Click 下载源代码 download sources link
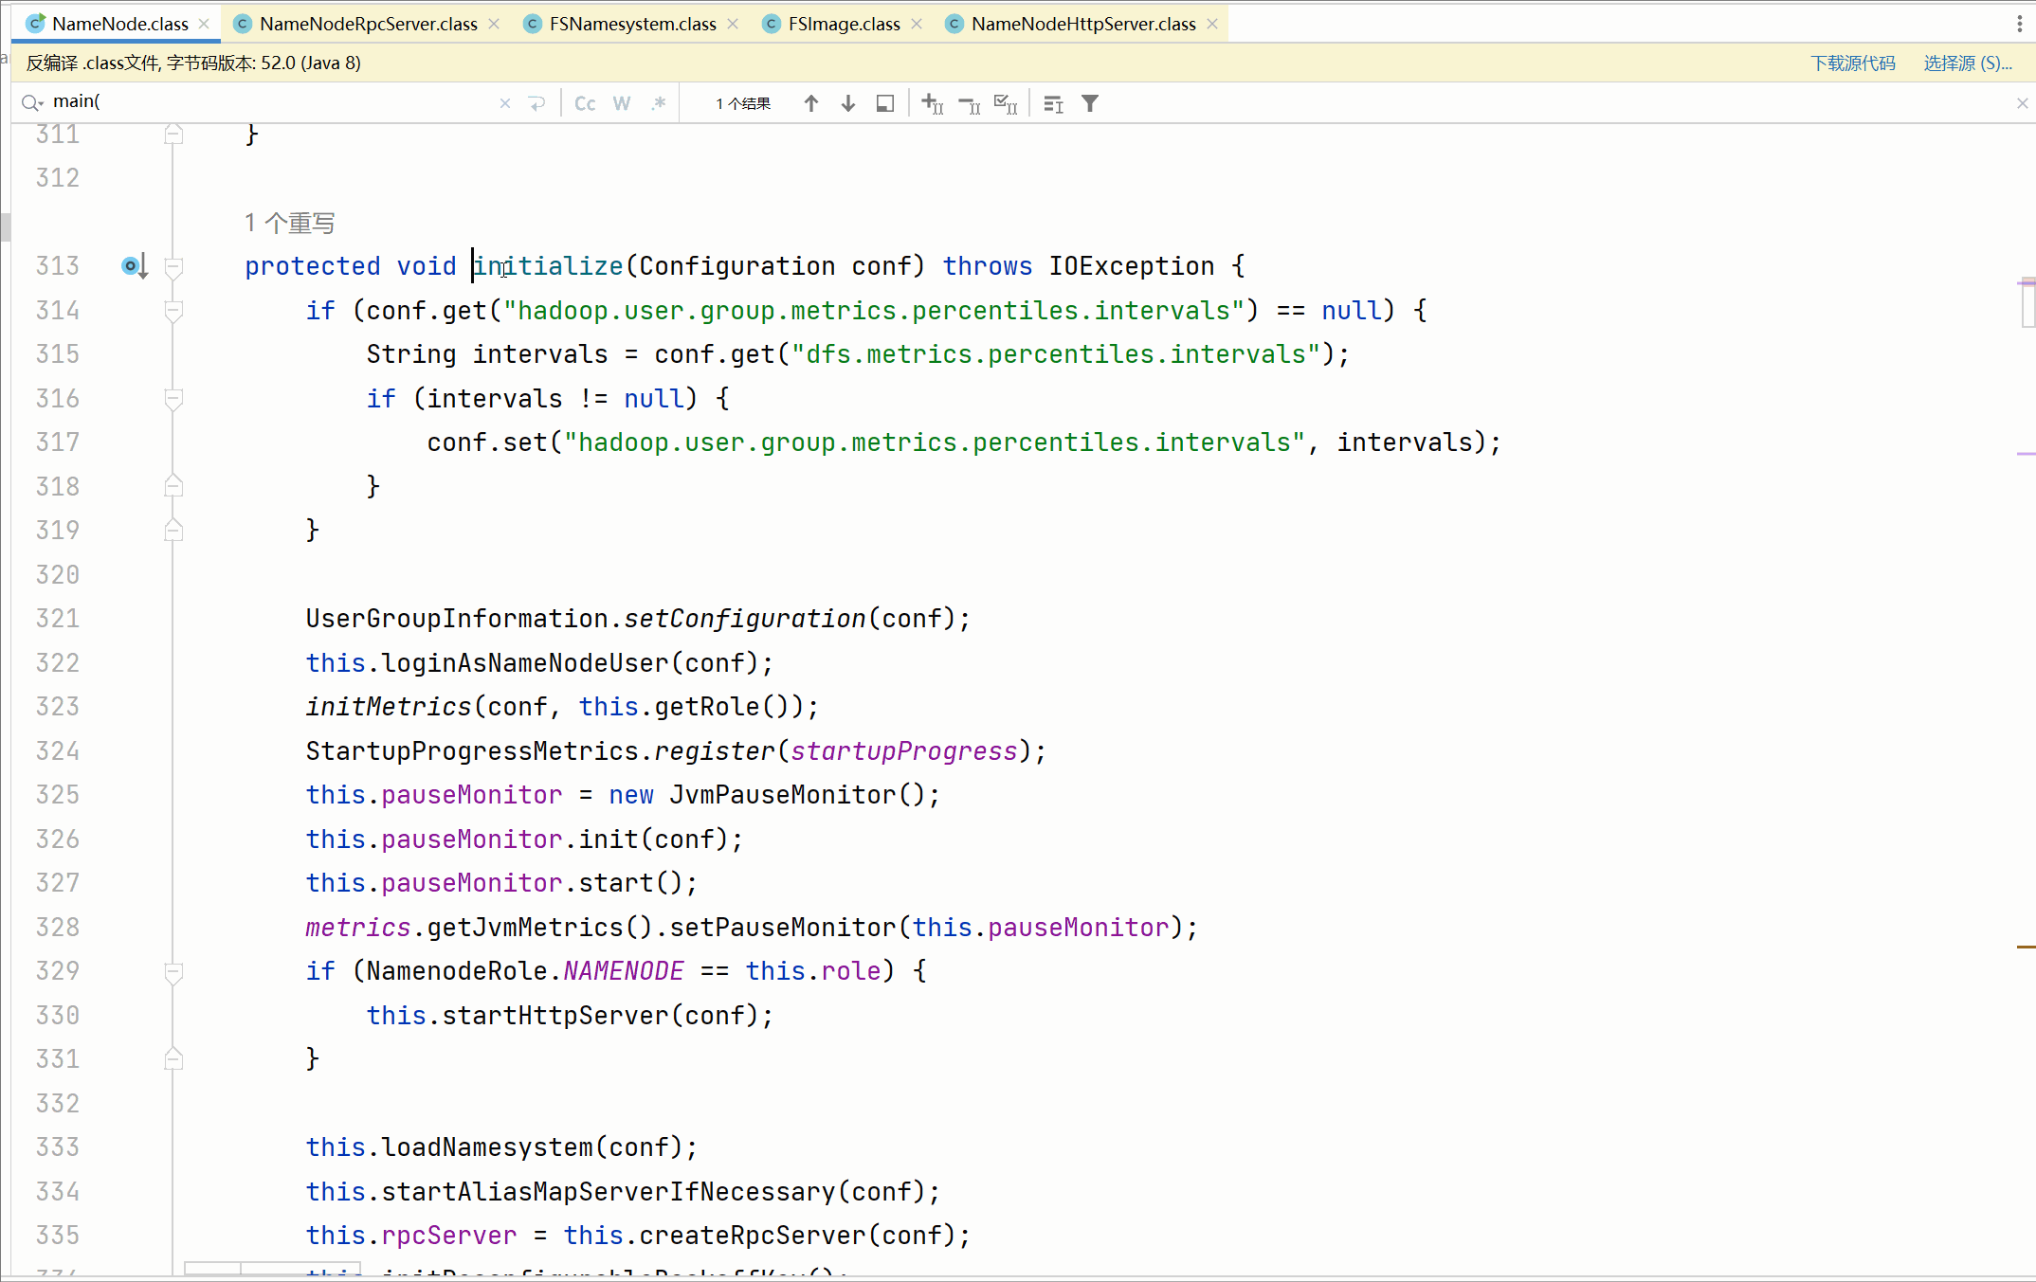 (1852, 63)
